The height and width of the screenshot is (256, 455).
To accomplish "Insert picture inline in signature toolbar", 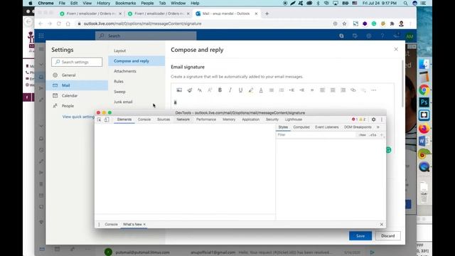I will (179, 90).
